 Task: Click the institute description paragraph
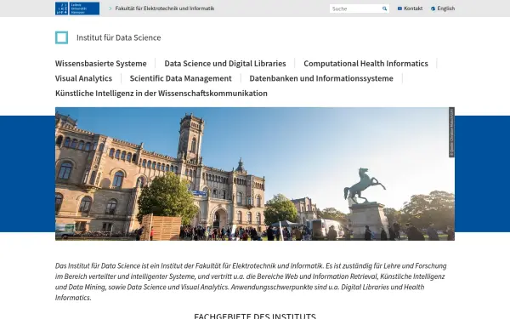(251, 282)
